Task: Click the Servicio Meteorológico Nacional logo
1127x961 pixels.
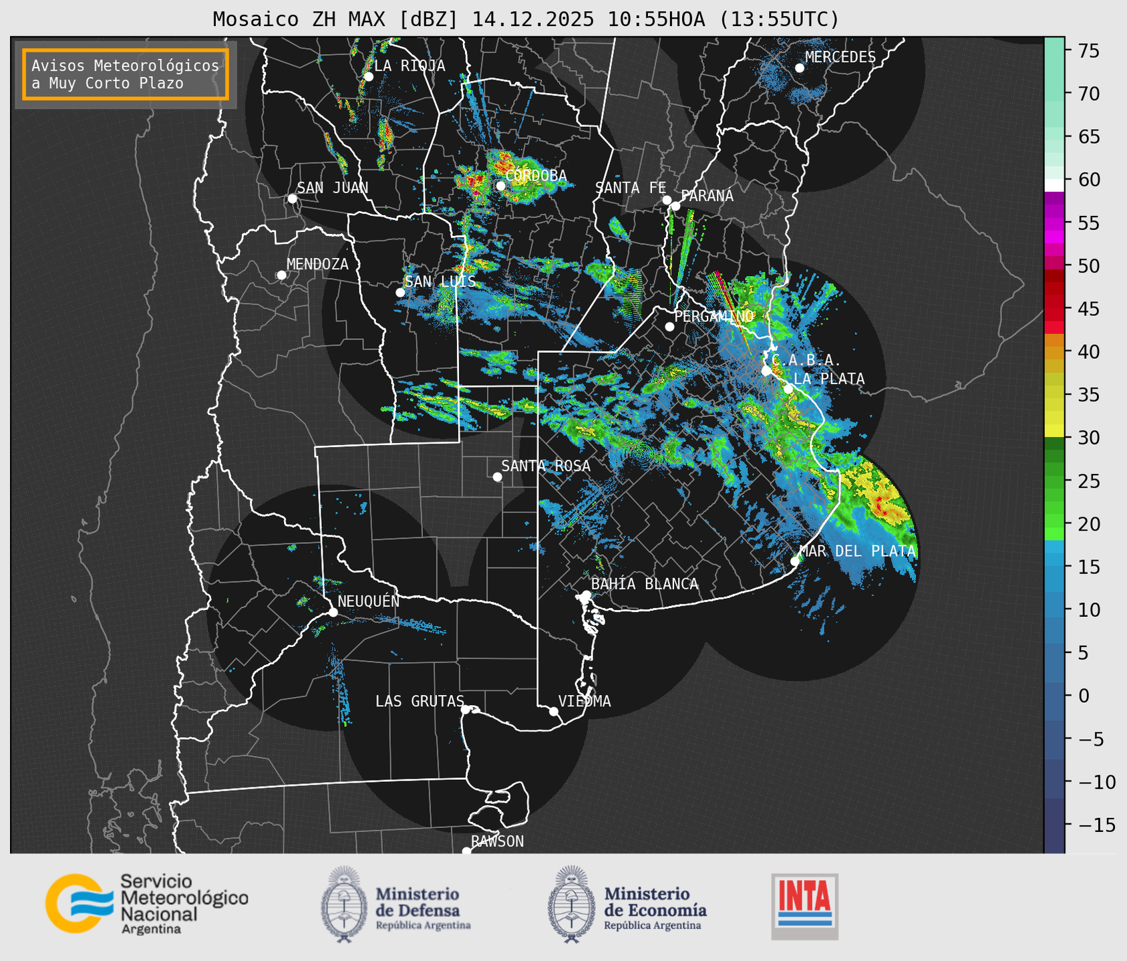Action: coord(147,904)
